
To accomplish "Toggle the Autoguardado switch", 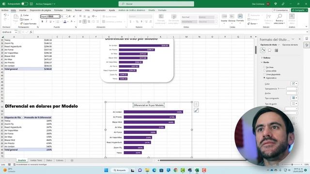I will pyautogui.click(x=25, y=4).
